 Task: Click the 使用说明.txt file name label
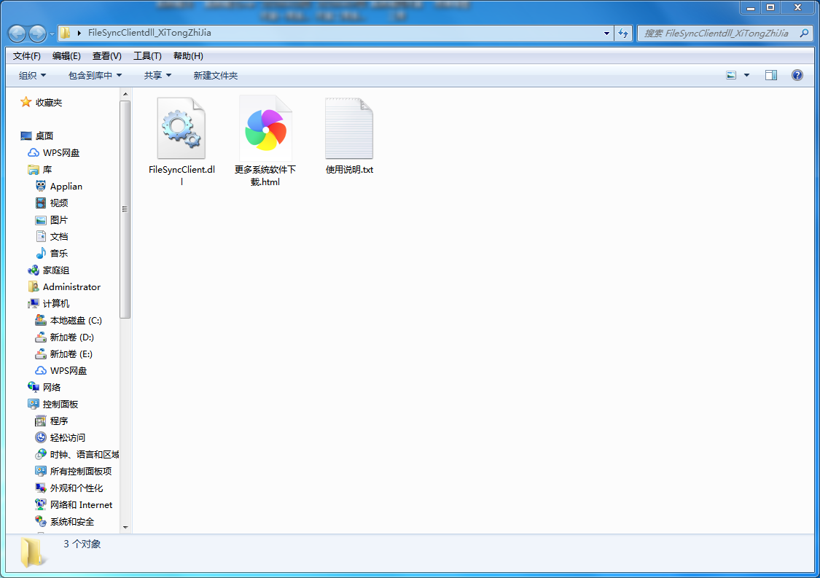pos(349,170)
